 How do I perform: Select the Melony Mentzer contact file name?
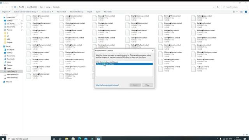point(173,52)
